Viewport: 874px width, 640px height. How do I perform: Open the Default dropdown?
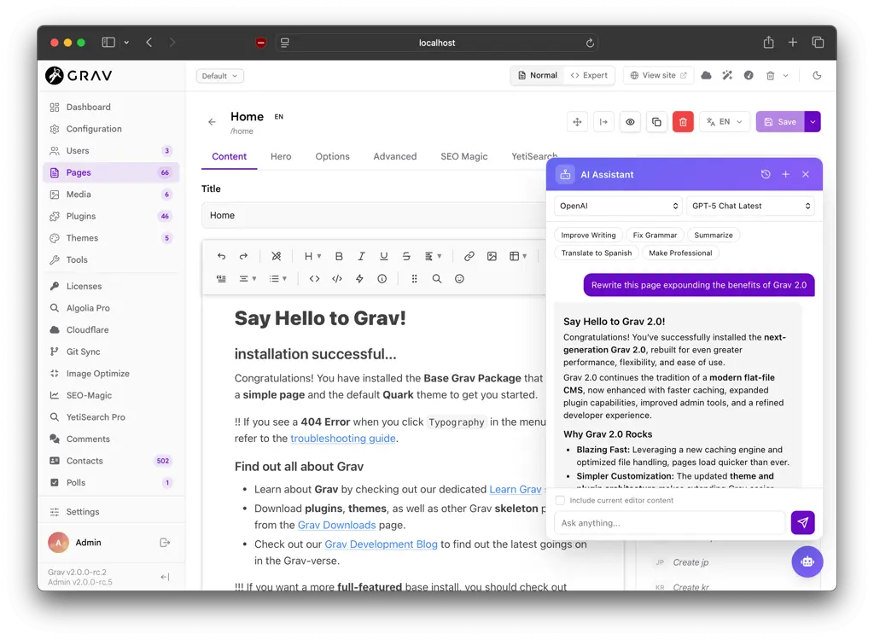click(x=219, y=76)
